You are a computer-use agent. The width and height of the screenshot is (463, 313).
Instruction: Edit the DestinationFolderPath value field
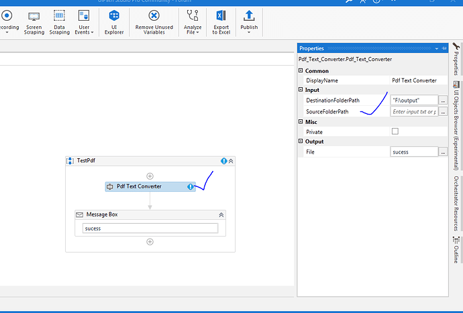(x=414, y=101)
